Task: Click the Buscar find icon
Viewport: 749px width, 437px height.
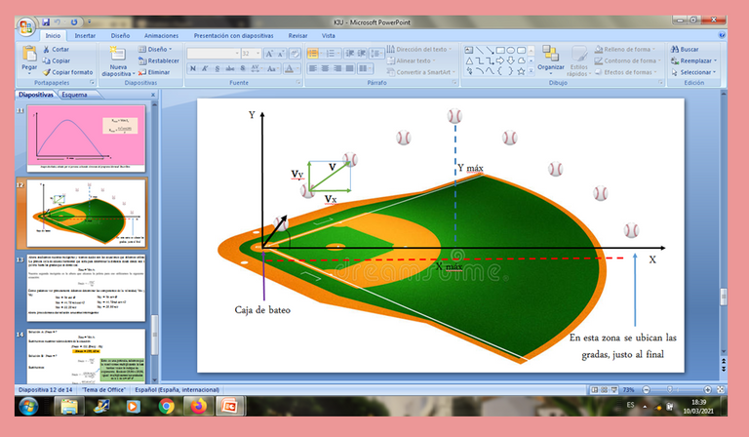Action: click(x=674, y=49)
